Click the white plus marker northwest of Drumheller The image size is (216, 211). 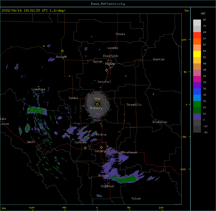pyautogui.click(x=153, y=94)
